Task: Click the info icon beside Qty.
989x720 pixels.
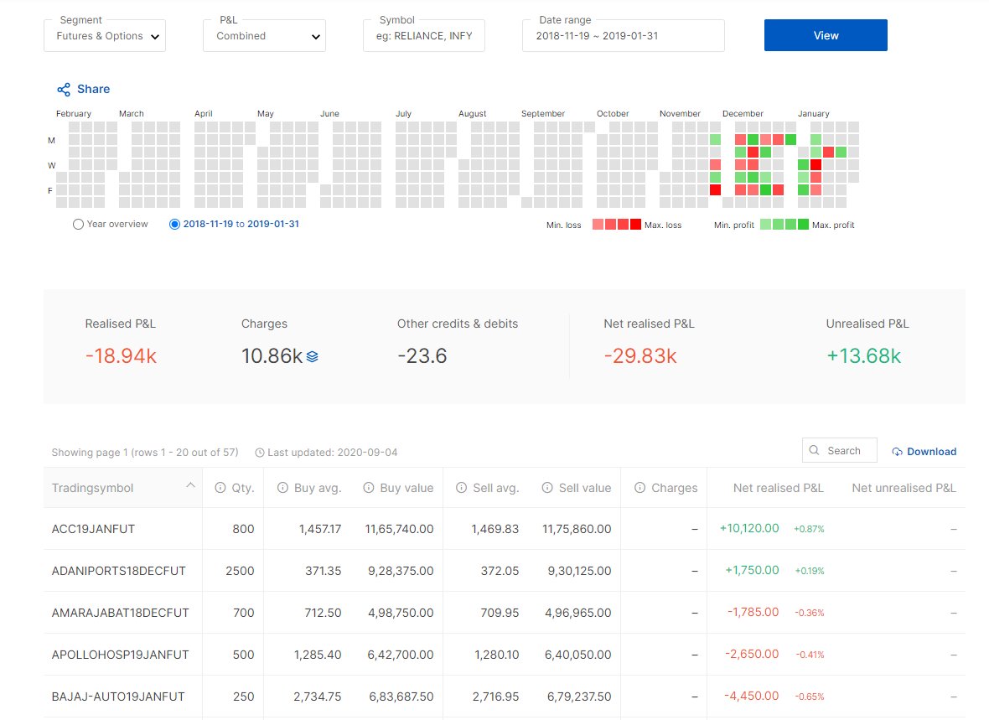Action: pos(220,488)
